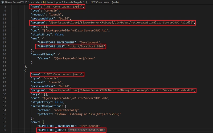Click the openExternally action value
The width and height of the screenshot is (213, 133).
coord(66,110)
